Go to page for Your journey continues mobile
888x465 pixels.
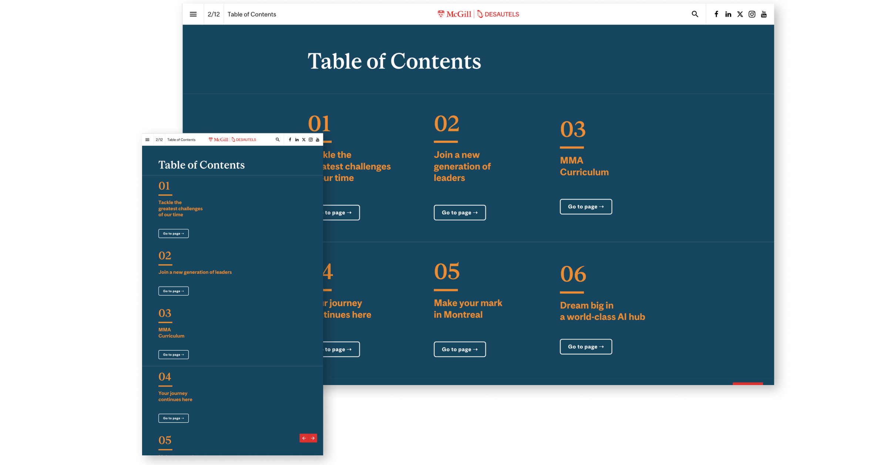(x=174, y=418)
